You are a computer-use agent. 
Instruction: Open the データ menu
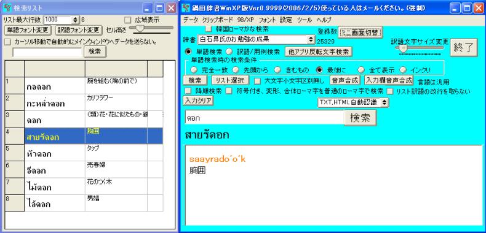tap(190, 20)
